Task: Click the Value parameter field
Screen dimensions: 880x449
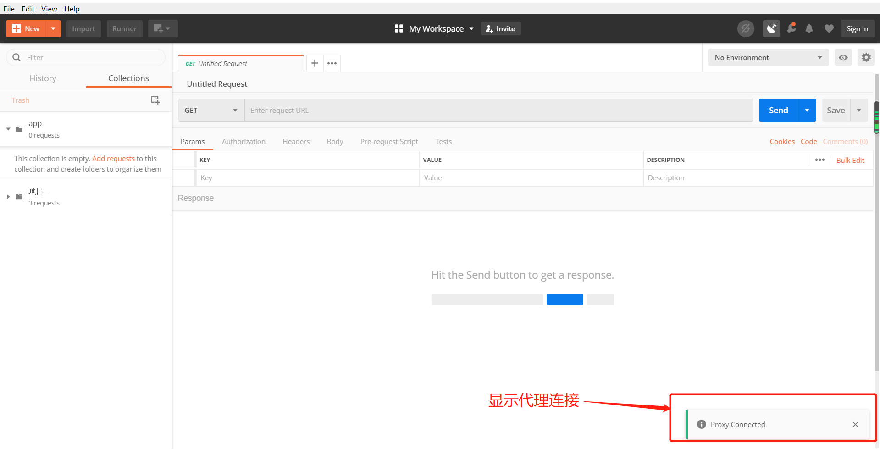Action: [x=531, y=178]
